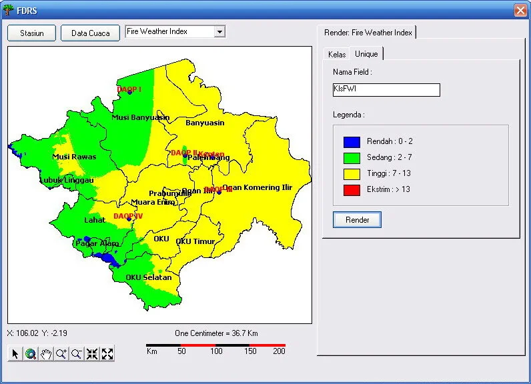
Task: Click the red Ekstrim color swatch
Action: [x=352, y=189]
